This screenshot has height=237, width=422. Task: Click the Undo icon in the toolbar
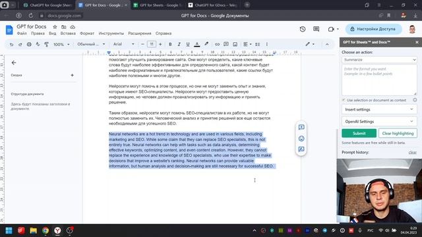[11, 44]
